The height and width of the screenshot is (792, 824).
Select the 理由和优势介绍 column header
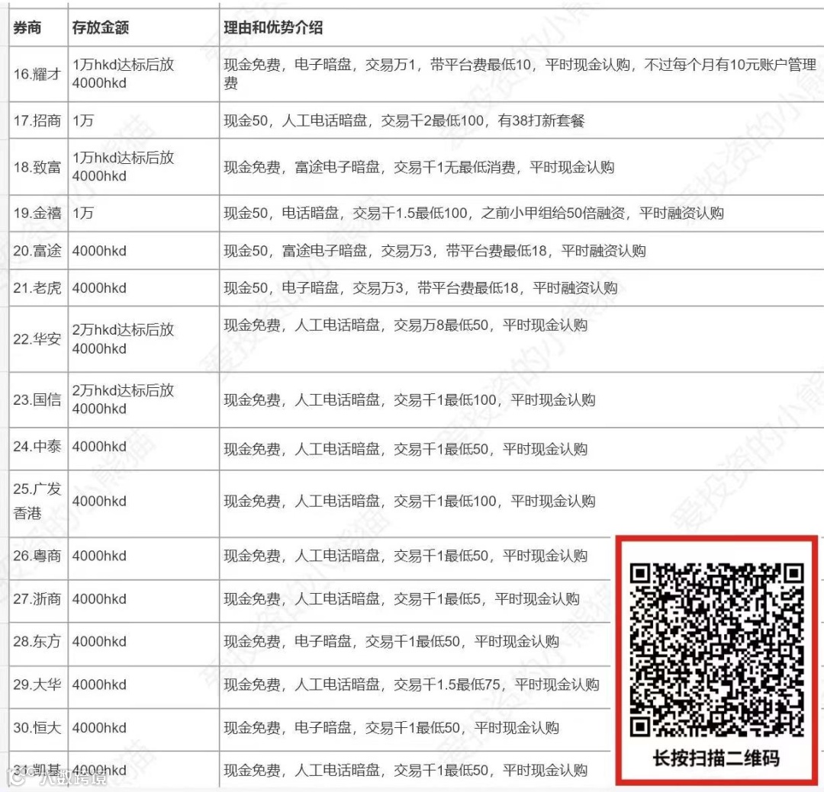(x=273, y=27)
